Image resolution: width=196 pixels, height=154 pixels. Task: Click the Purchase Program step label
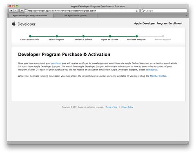click(136, 40)
